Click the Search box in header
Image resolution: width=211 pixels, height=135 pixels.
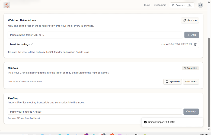tap(182, 5)
